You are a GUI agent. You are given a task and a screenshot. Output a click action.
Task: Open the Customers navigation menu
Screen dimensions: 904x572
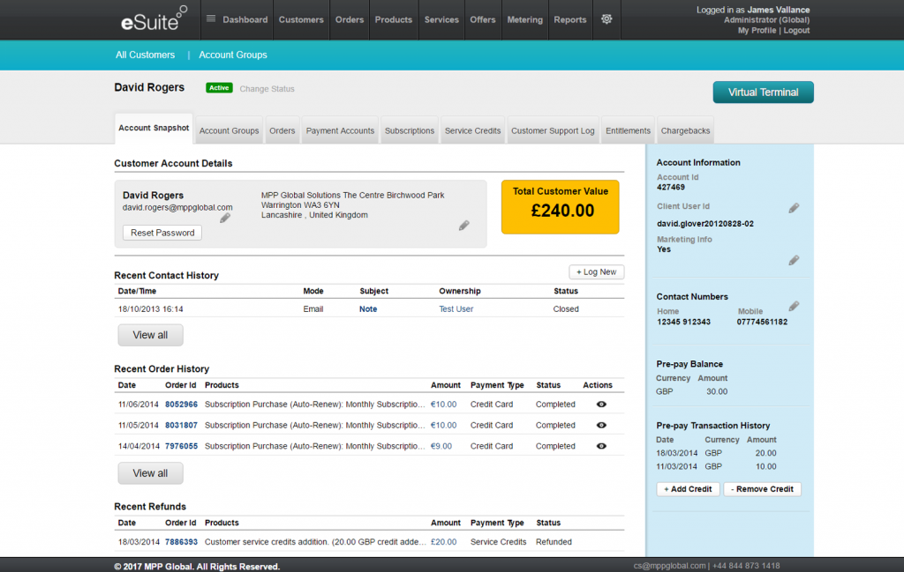pyautogui.click(x=301, y=19)
